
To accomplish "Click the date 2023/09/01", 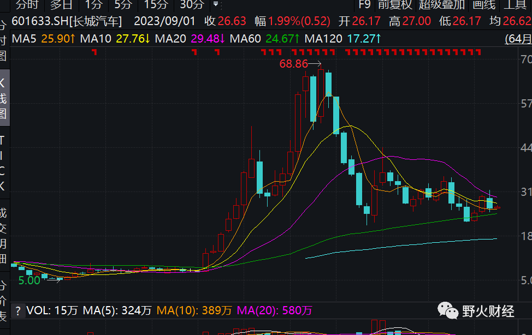I will pyautogui.click(x=164, y=21).
